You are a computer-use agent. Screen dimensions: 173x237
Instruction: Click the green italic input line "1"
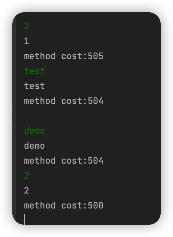(27, 26)
